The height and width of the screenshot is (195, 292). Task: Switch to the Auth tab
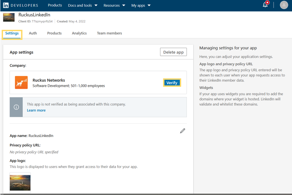click(x=33, y=33)
